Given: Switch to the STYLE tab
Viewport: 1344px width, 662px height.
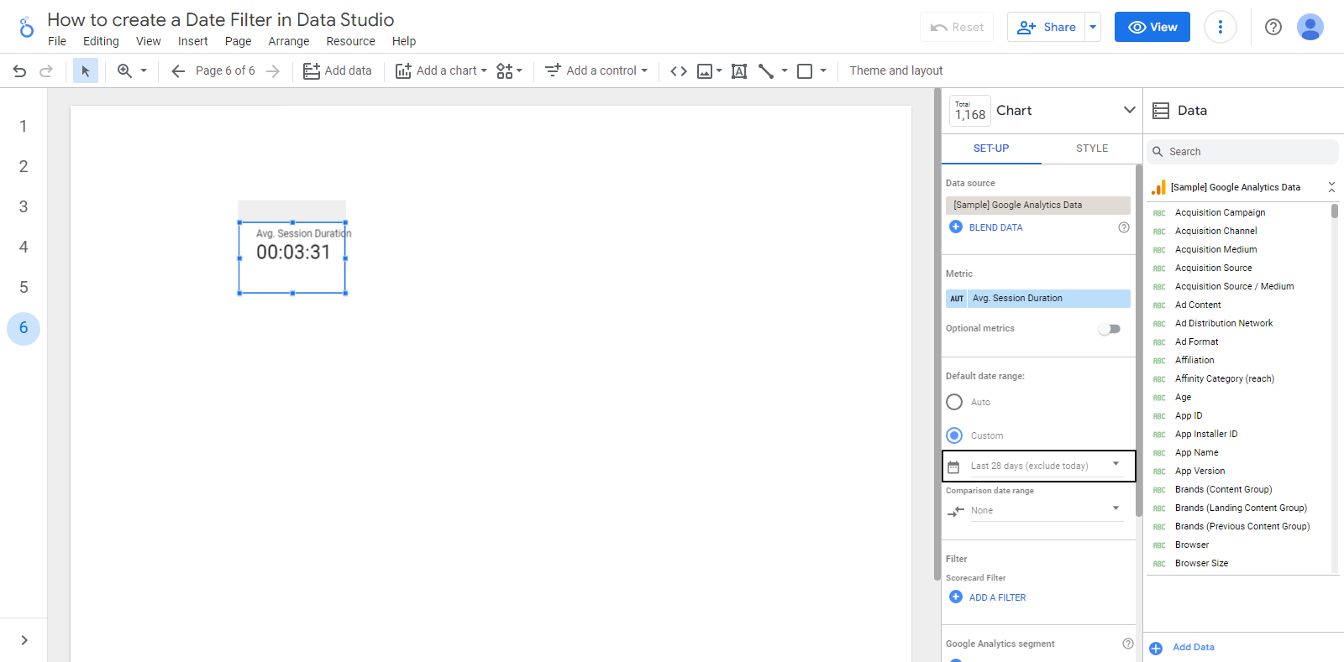Looking at the screenshot, I should click(x=1092, y=149).
